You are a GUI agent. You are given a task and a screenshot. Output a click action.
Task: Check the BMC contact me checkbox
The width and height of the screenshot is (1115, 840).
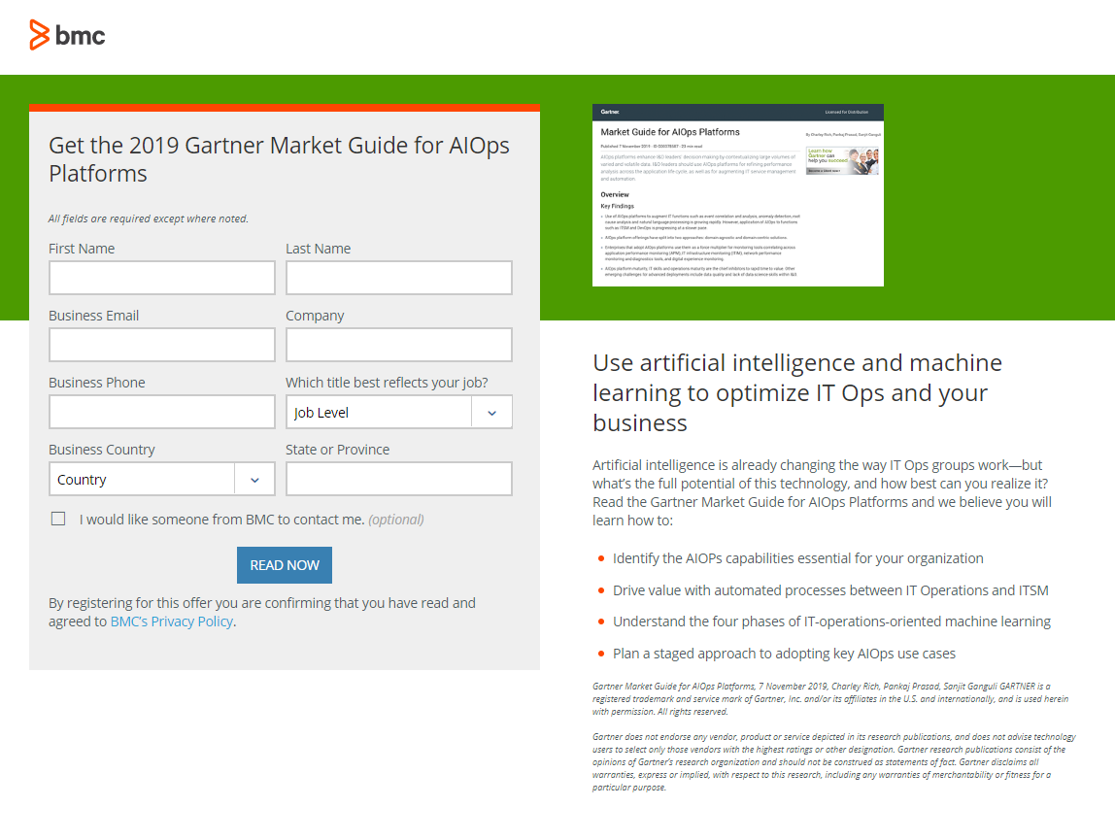58,519
